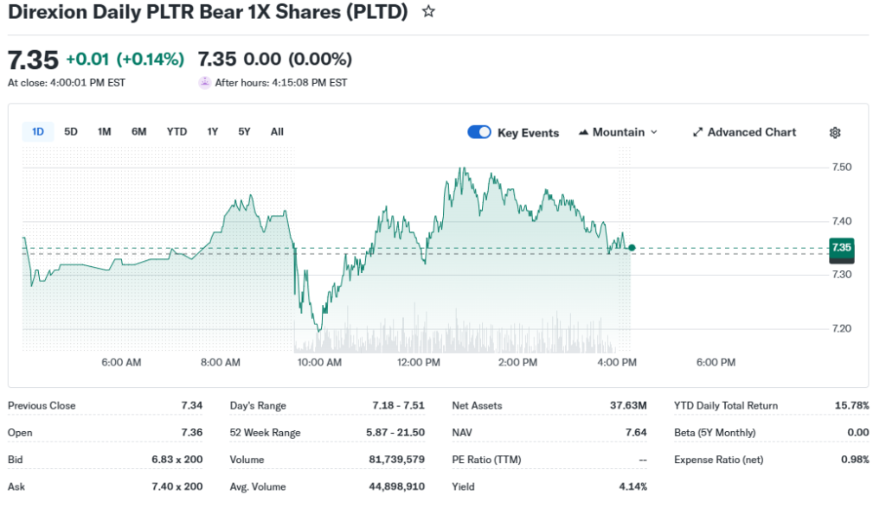Show the 6M chart range

tap(138, 131)
